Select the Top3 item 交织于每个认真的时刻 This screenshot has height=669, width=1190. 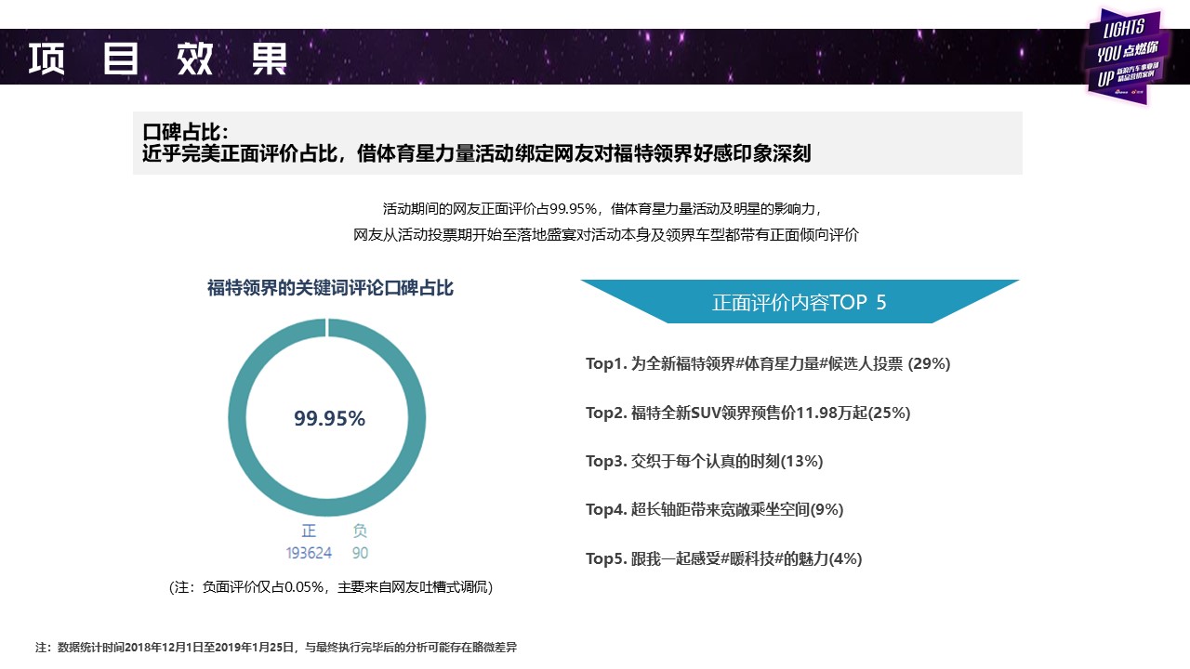pos(704,461)
